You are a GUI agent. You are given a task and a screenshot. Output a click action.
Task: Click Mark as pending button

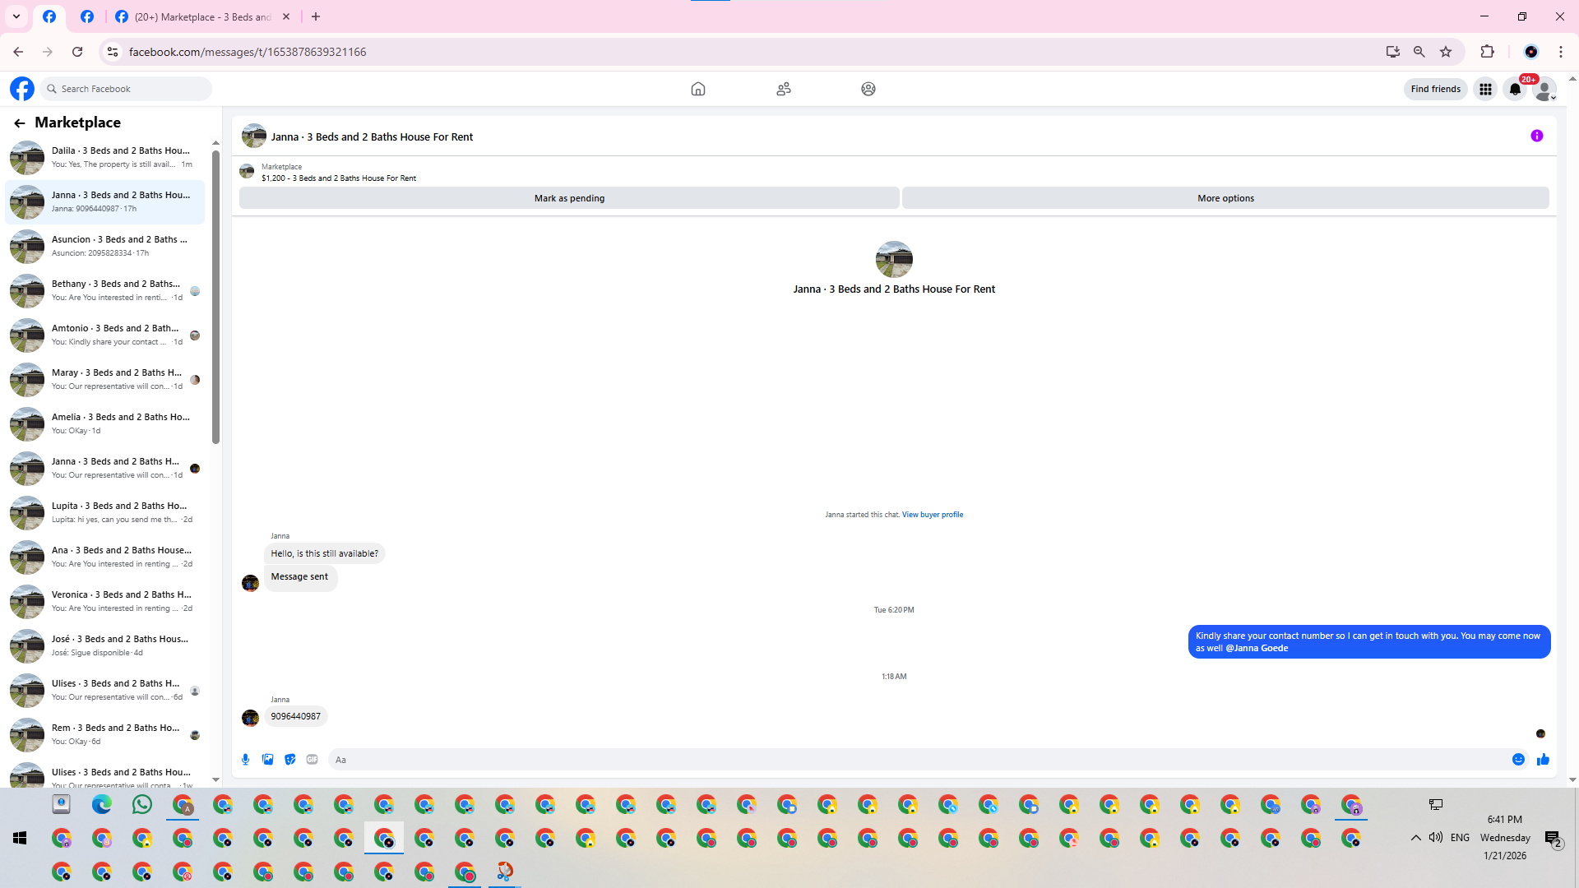click(569, 198)
